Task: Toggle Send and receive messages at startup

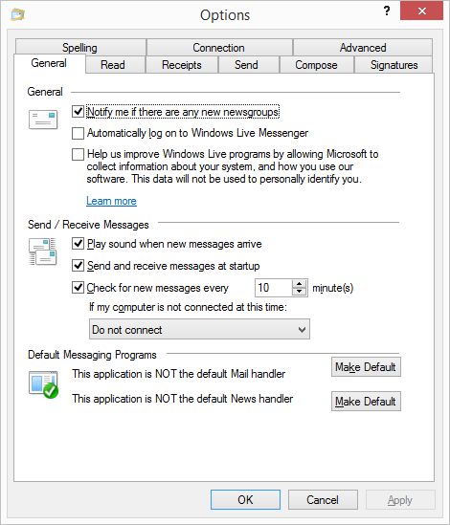Action: click(x=78, y=266)
